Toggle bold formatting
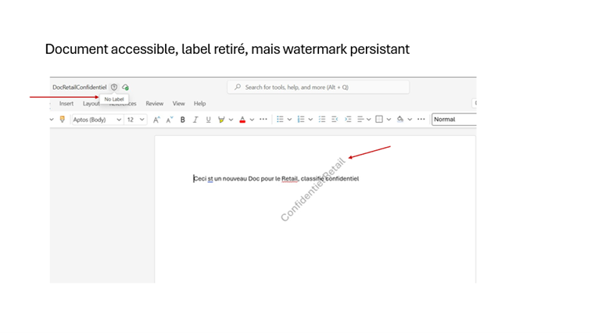Screen dimensions: 591x333 [x=183, y=120]
